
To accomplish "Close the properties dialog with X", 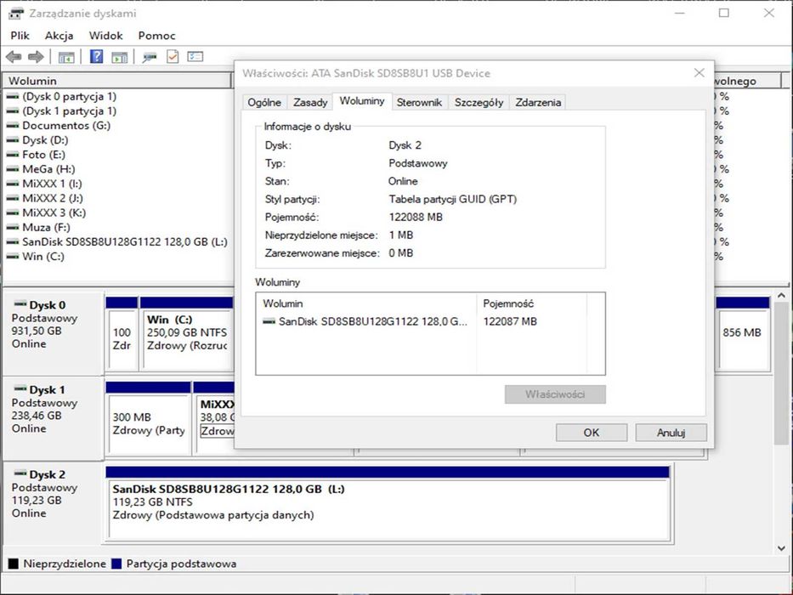I will pyautogui.click(x=700, y=73).
